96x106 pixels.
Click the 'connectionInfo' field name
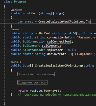click(x=59, y=37)
